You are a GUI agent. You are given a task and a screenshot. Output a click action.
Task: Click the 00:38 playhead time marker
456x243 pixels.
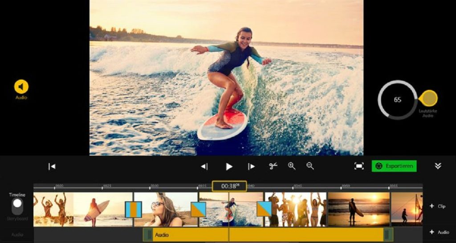(229, 186)
